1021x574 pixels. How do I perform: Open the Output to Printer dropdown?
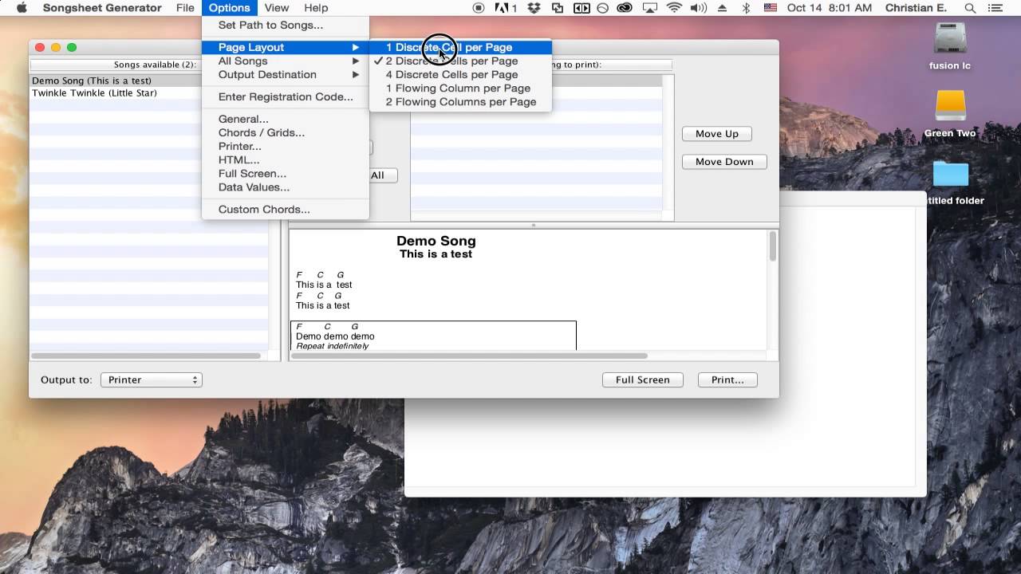coord(151,380)
